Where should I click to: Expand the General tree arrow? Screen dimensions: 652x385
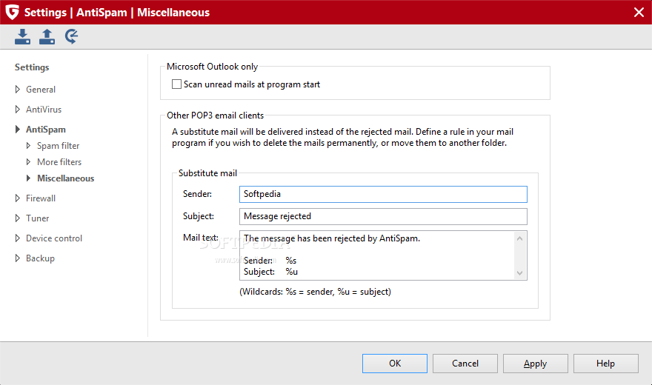point(18,90)
